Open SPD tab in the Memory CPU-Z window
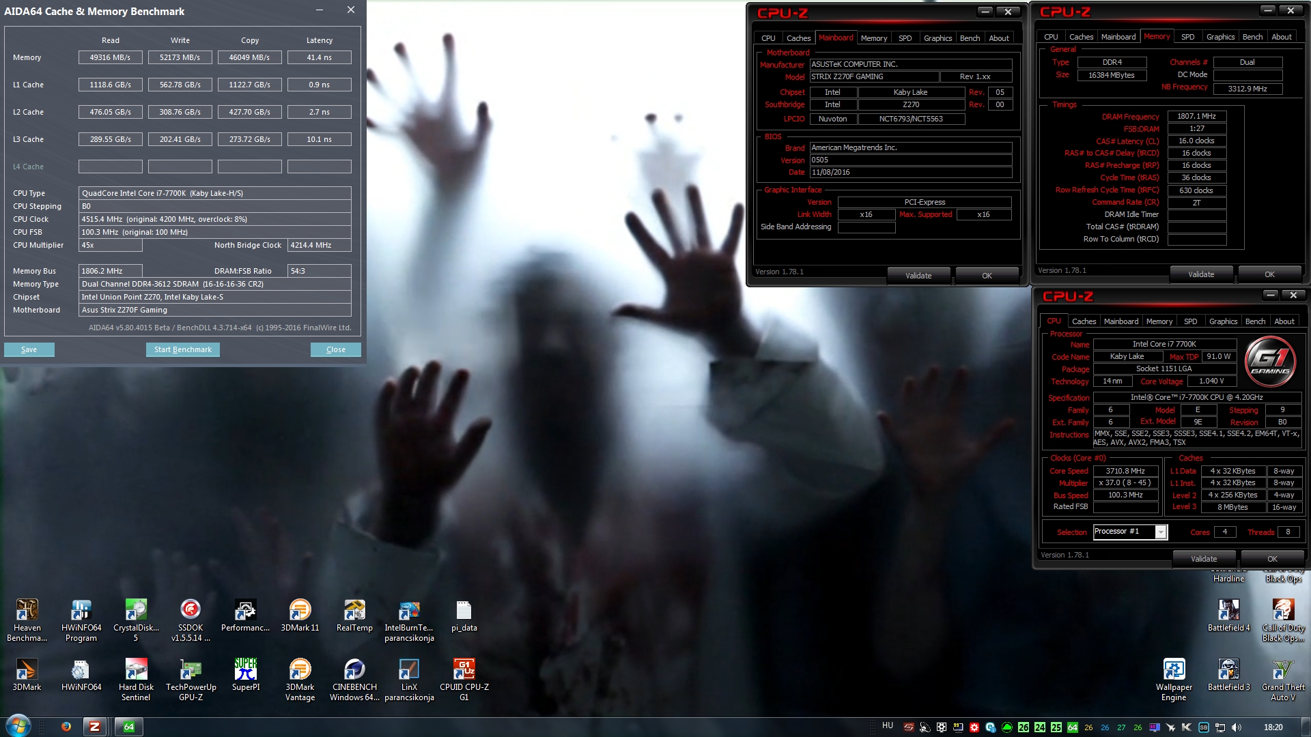Image resolution: width=1311 pixels, height=737 pixels. click(x=1188, y=37)
